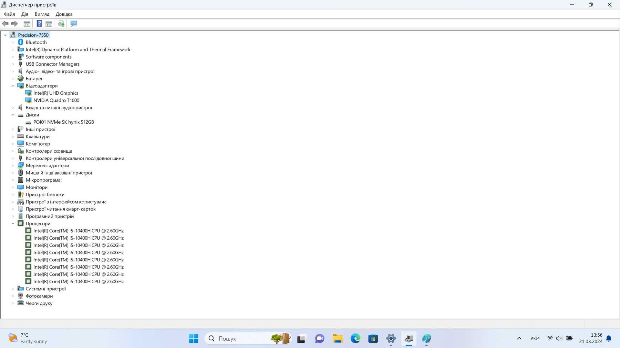Expand the Контролери сховища category
Image resolution: width=620 pixels, height=348 pixels.
click(13, 151)
